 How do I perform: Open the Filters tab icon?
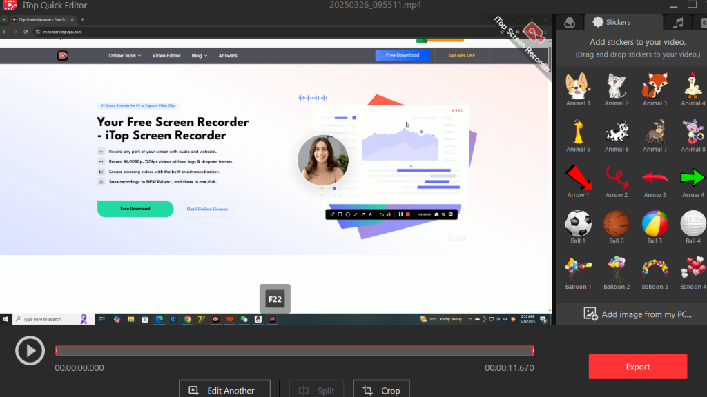tap(570, 23)
